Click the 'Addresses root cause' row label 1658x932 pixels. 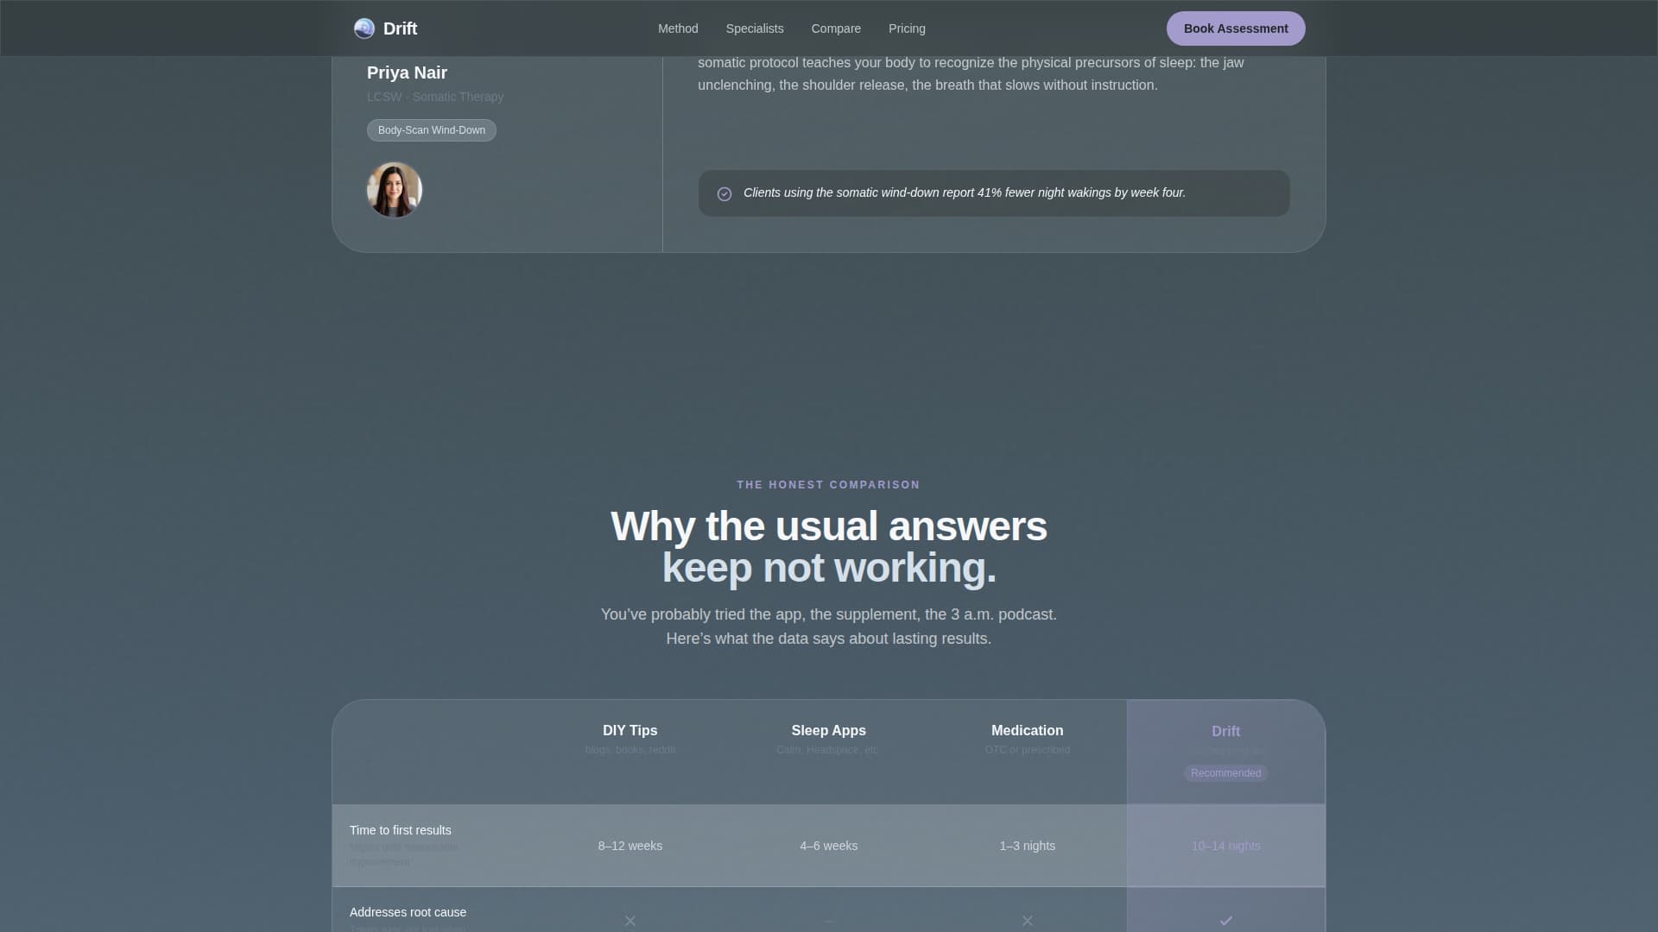click(x=408, y=912)
